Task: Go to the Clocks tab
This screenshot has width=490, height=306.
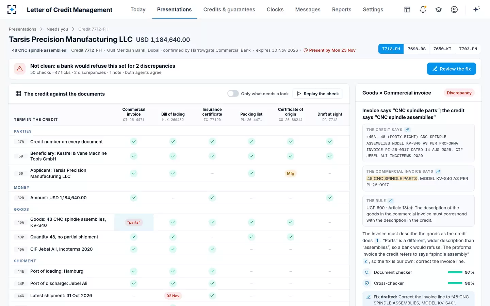Action: [275, 10]
